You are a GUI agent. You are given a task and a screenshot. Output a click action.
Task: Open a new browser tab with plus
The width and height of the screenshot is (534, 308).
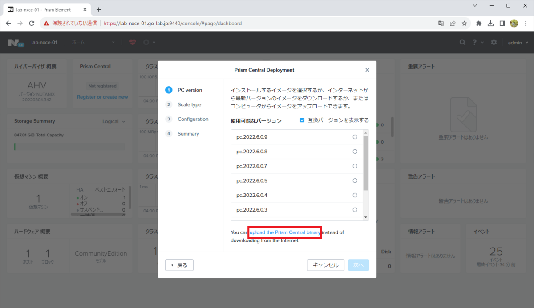(99, 9)
